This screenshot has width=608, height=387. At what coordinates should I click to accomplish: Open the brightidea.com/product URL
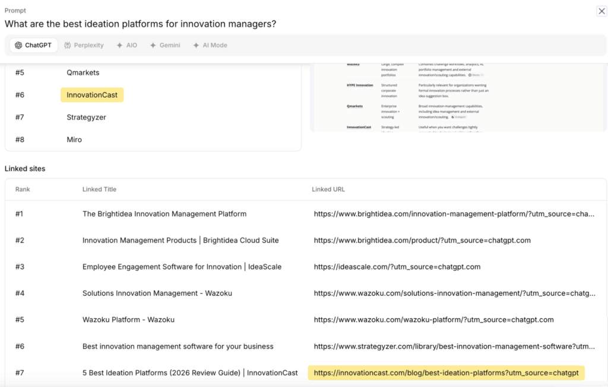pos(422,240)
